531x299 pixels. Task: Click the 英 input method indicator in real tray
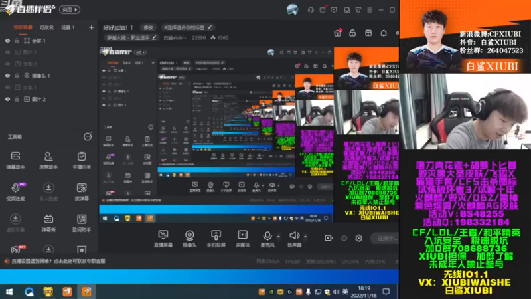coord(345,292)
